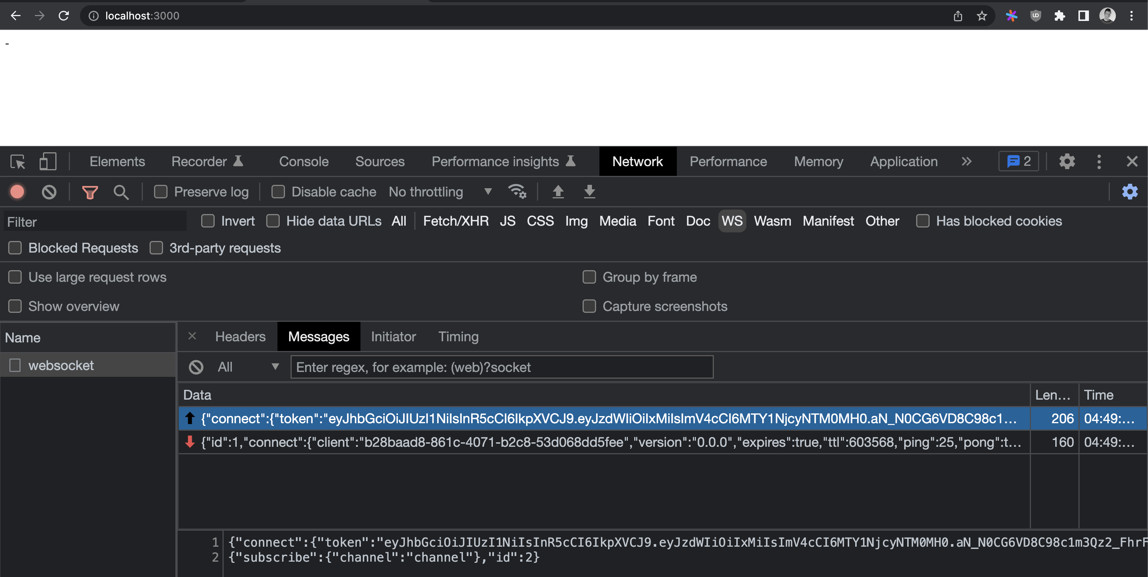Toggle the network filter funnel
Viewport: 1148px width, 577px height.
pyautogui.click(x=90, y=192)
